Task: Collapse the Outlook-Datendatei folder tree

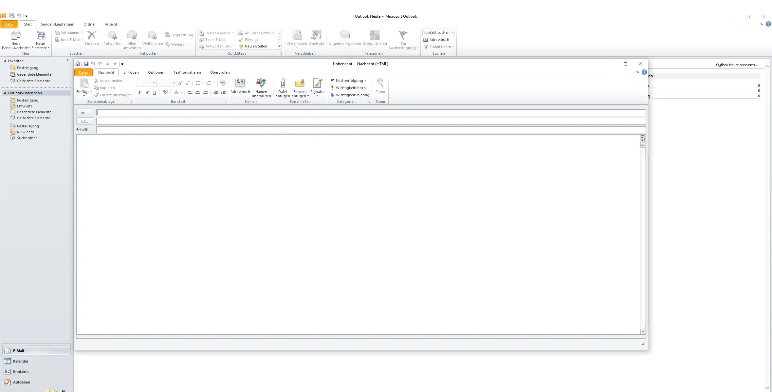Action: [5, 93]
